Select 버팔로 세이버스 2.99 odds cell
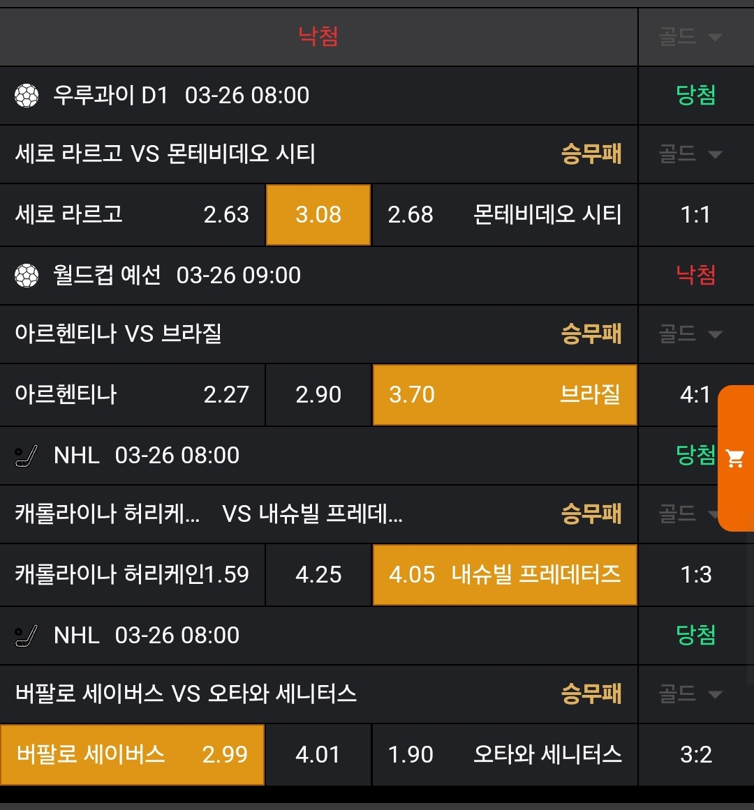This screenshot has height=810, width=754. [132, 755]
